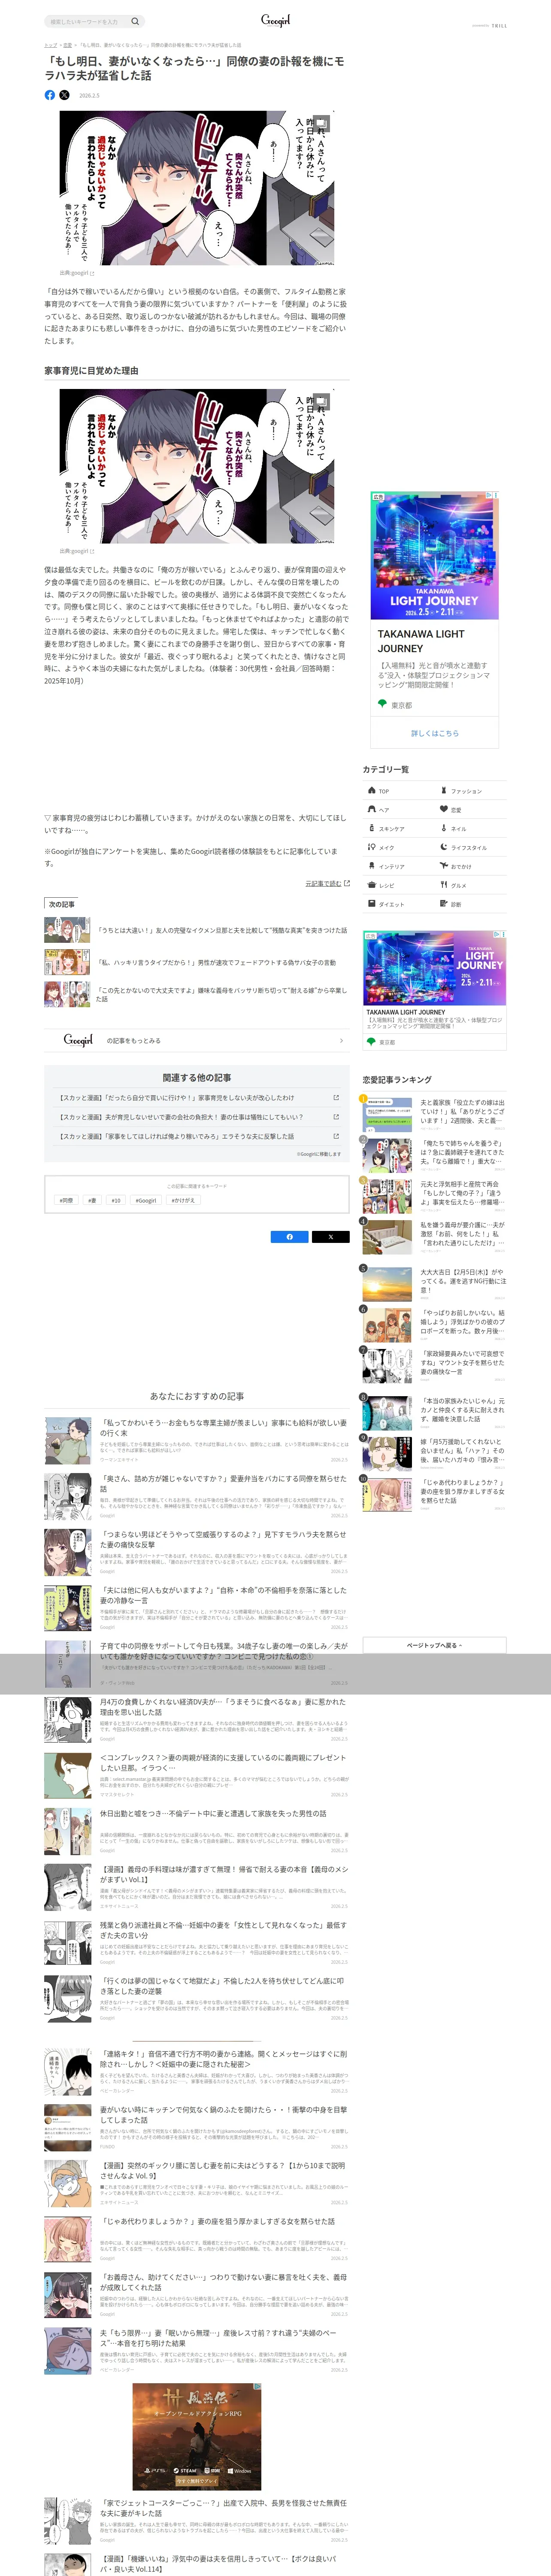Viewport: 551px width, 2576px height.
Task: Open グルメ category with fork-knife icon
Action: point(472,885)
